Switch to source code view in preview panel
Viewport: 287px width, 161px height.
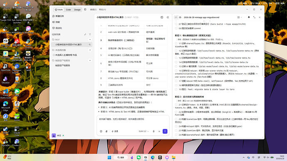(x=176, y=17)
